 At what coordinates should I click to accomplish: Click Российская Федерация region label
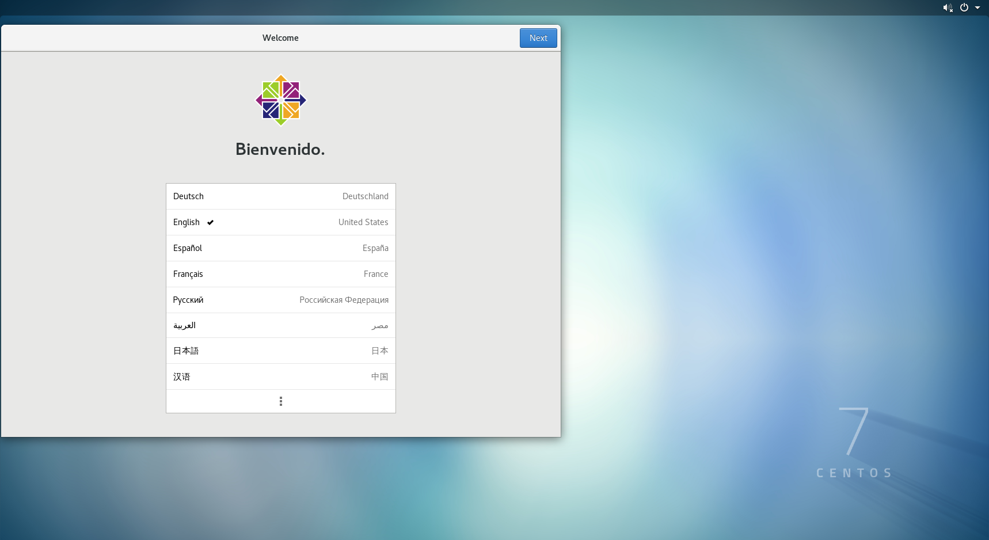pyautogui.click(x=344, y=300)
